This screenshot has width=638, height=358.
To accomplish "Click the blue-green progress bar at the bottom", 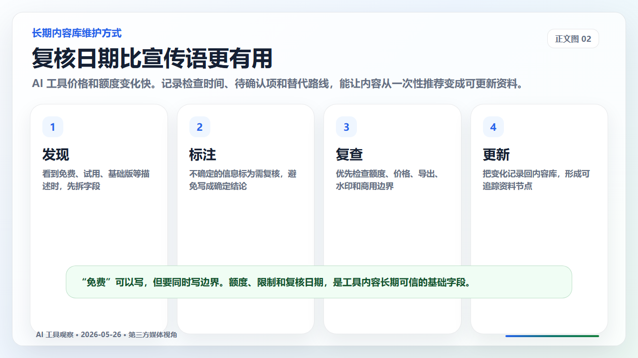I will [552, 336].
